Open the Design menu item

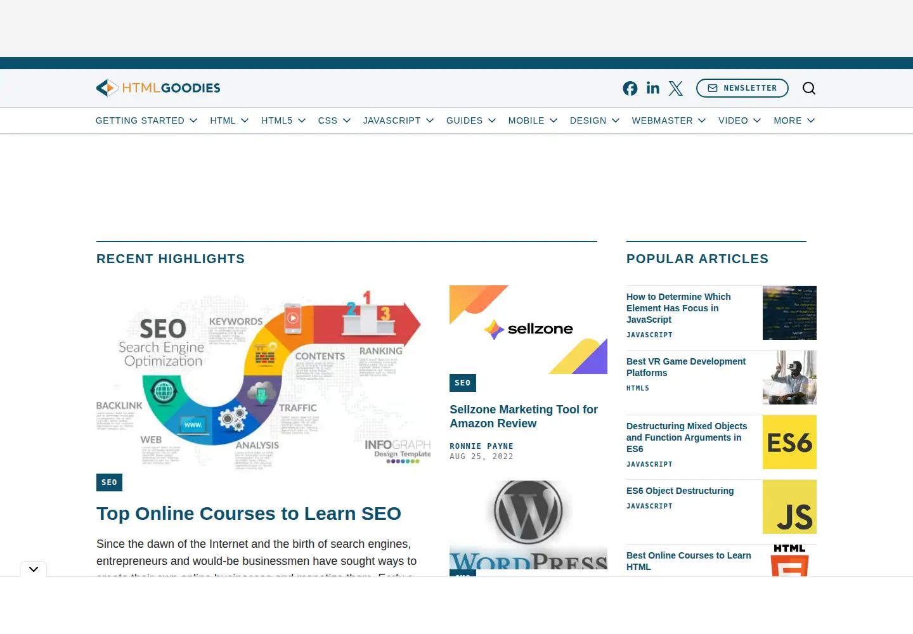tap(588, 120)
